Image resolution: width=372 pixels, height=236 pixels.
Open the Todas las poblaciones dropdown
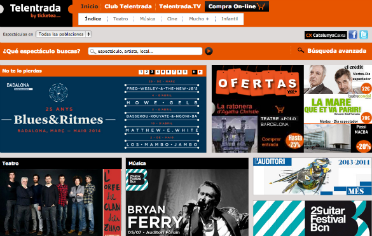coord(64,34)
